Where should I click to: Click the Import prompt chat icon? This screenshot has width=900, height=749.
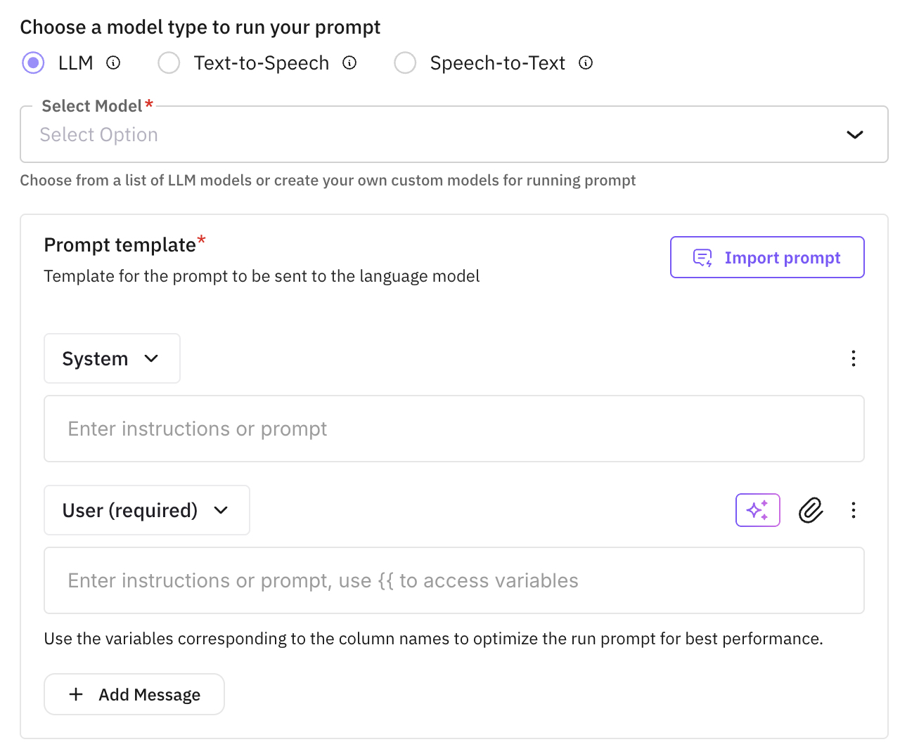coord(702,258)
